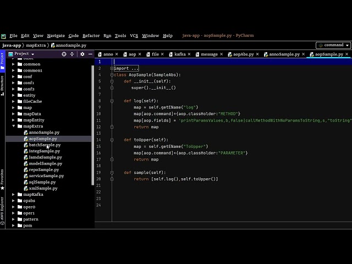This screenshot has height=264, width=352.
Task: Expand the folded import region
Action: tap(112, 68)
